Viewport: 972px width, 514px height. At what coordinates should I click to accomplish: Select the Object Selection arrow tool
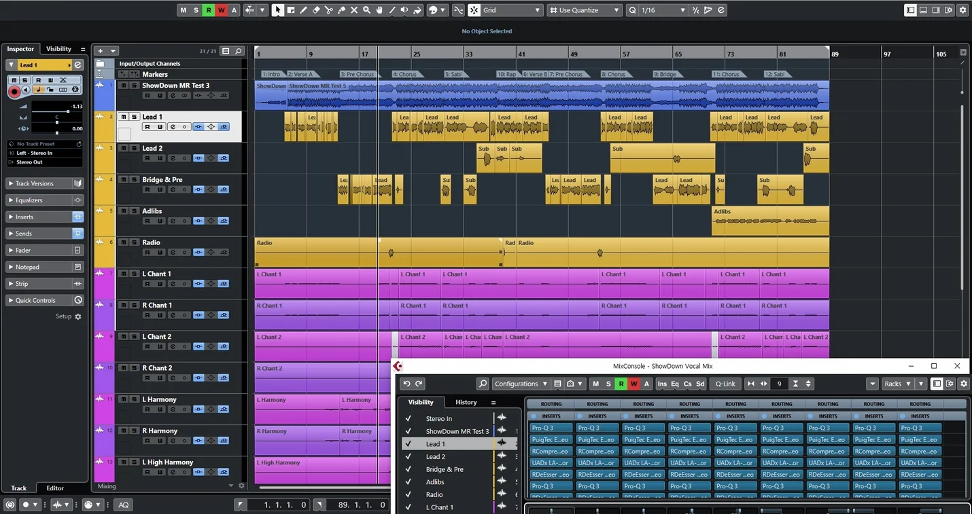point(277,10)
